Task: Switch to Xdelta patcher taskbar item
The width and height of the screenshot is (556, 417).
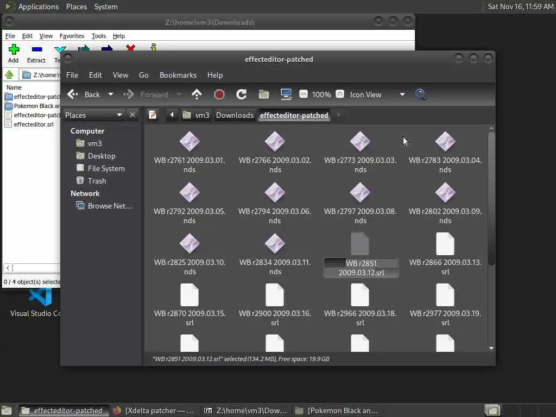Action: (x=154, y=410)
